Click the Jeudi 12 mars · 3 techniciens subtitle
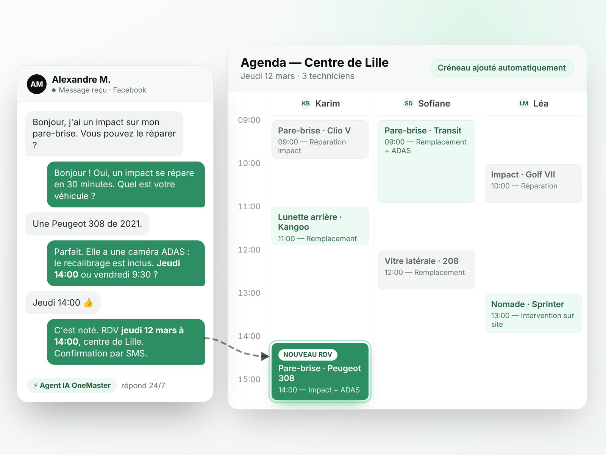The width and height of the screenshot is (606, 455). click(297, 76)
